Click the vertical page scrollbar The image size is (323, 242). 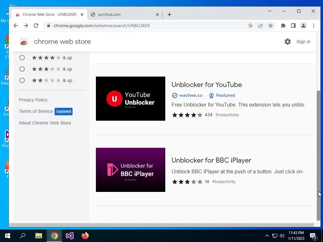coord(319,155)
